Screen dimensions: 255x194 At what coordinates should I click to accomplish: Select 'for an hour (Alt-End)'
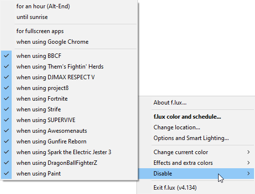[x=69, y=6]
